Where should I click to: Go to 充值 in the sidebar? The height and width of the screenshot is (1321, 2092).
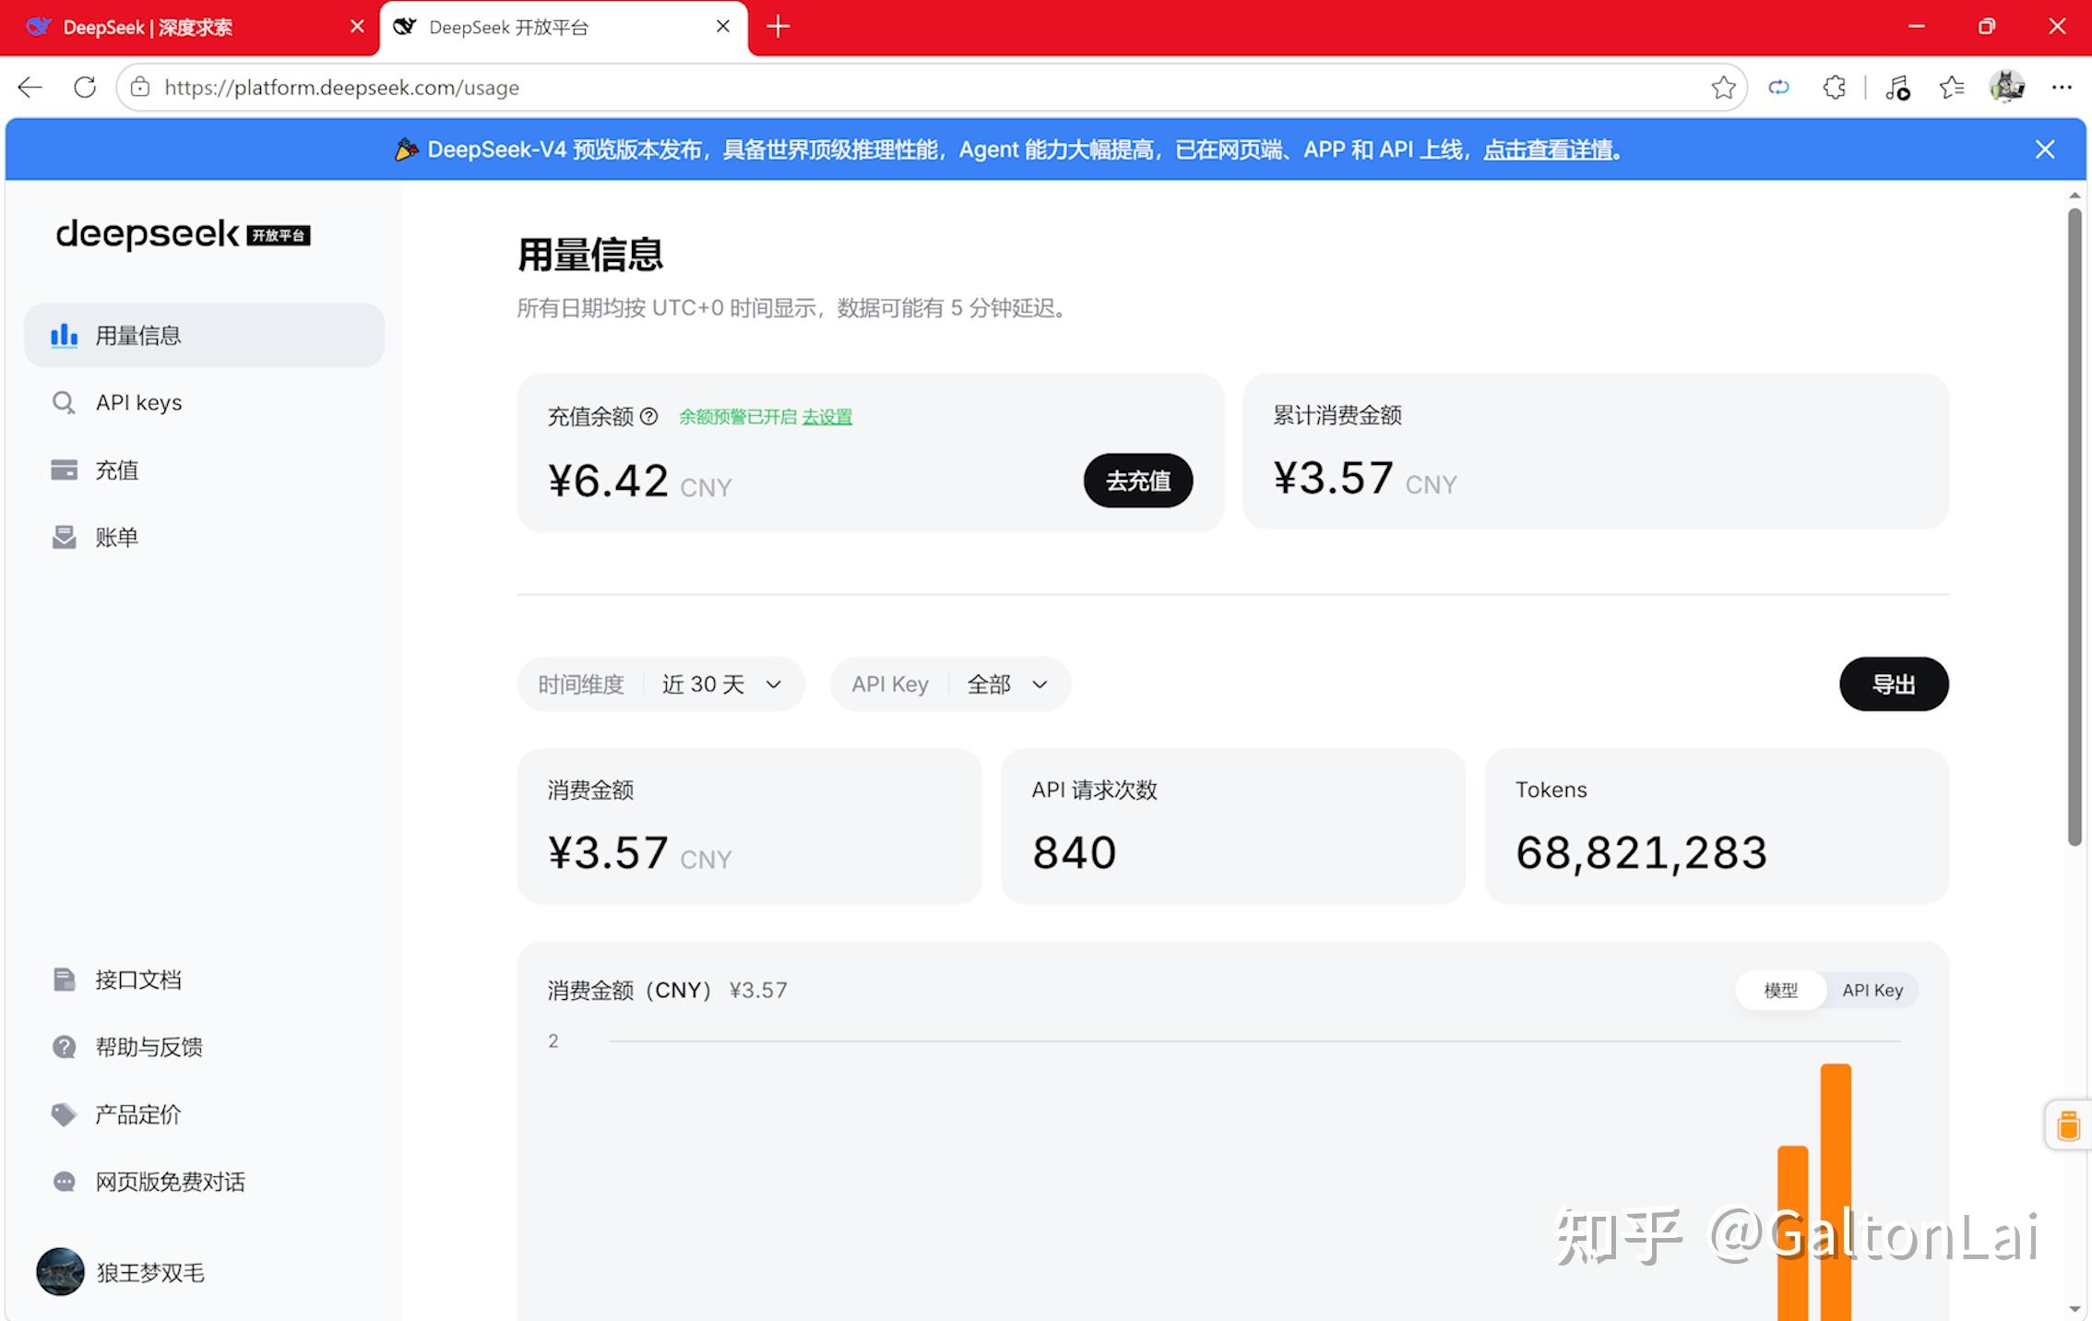pyautogui.click(x=204, y=470)
